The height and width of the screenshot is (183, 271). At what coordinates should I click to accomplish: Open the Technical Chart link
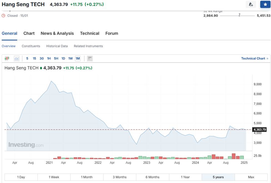(x=255, y=58)
